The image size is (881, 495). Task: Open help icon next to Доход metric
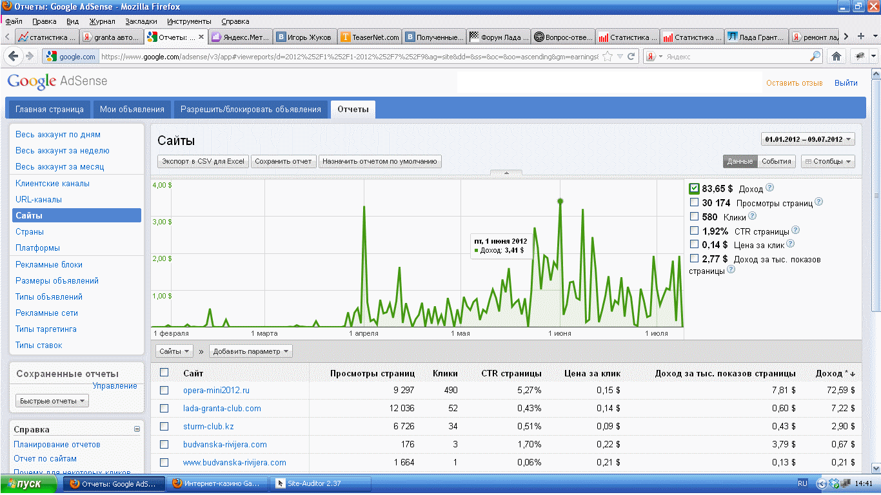point(769,188)
